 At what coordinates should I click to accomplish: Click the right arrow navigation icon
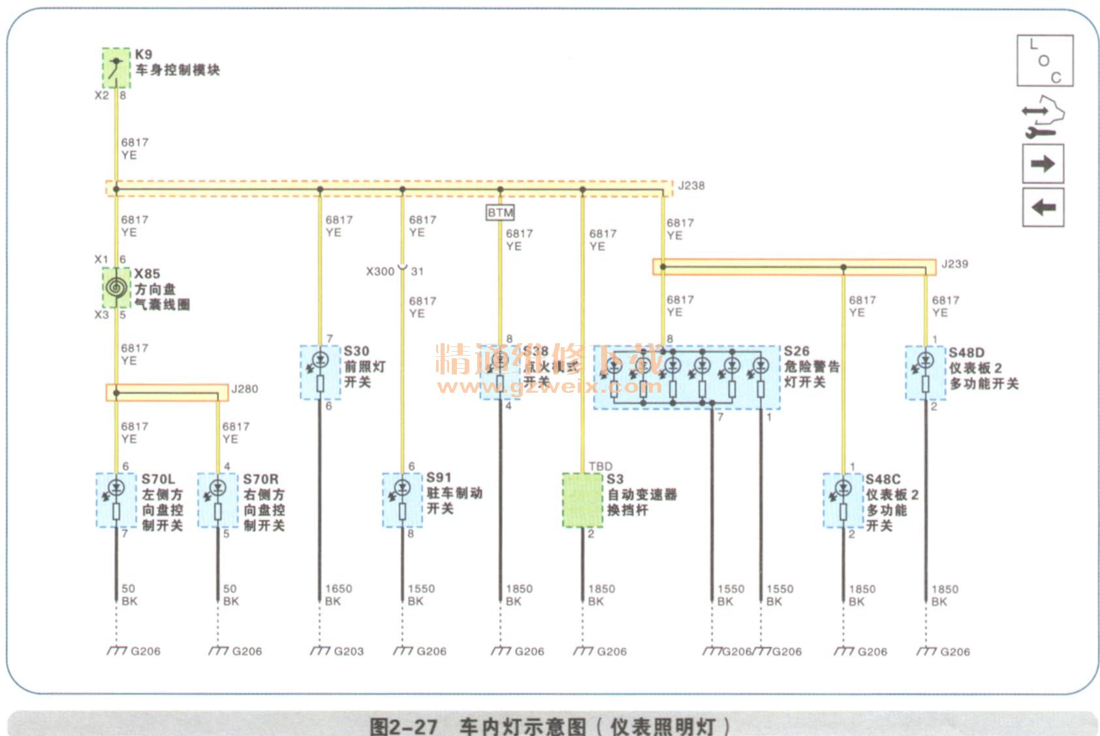click(x=1043, y=163)
